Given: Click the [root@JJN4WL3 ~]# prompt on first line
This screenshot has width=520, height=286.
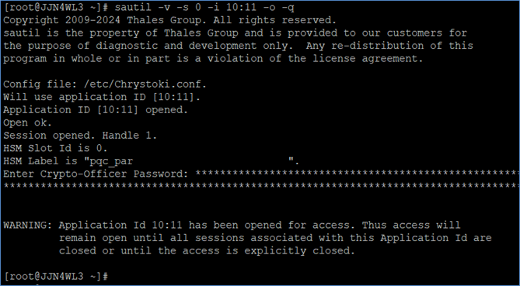Looking at the screenshot, I should coord(56,8).
